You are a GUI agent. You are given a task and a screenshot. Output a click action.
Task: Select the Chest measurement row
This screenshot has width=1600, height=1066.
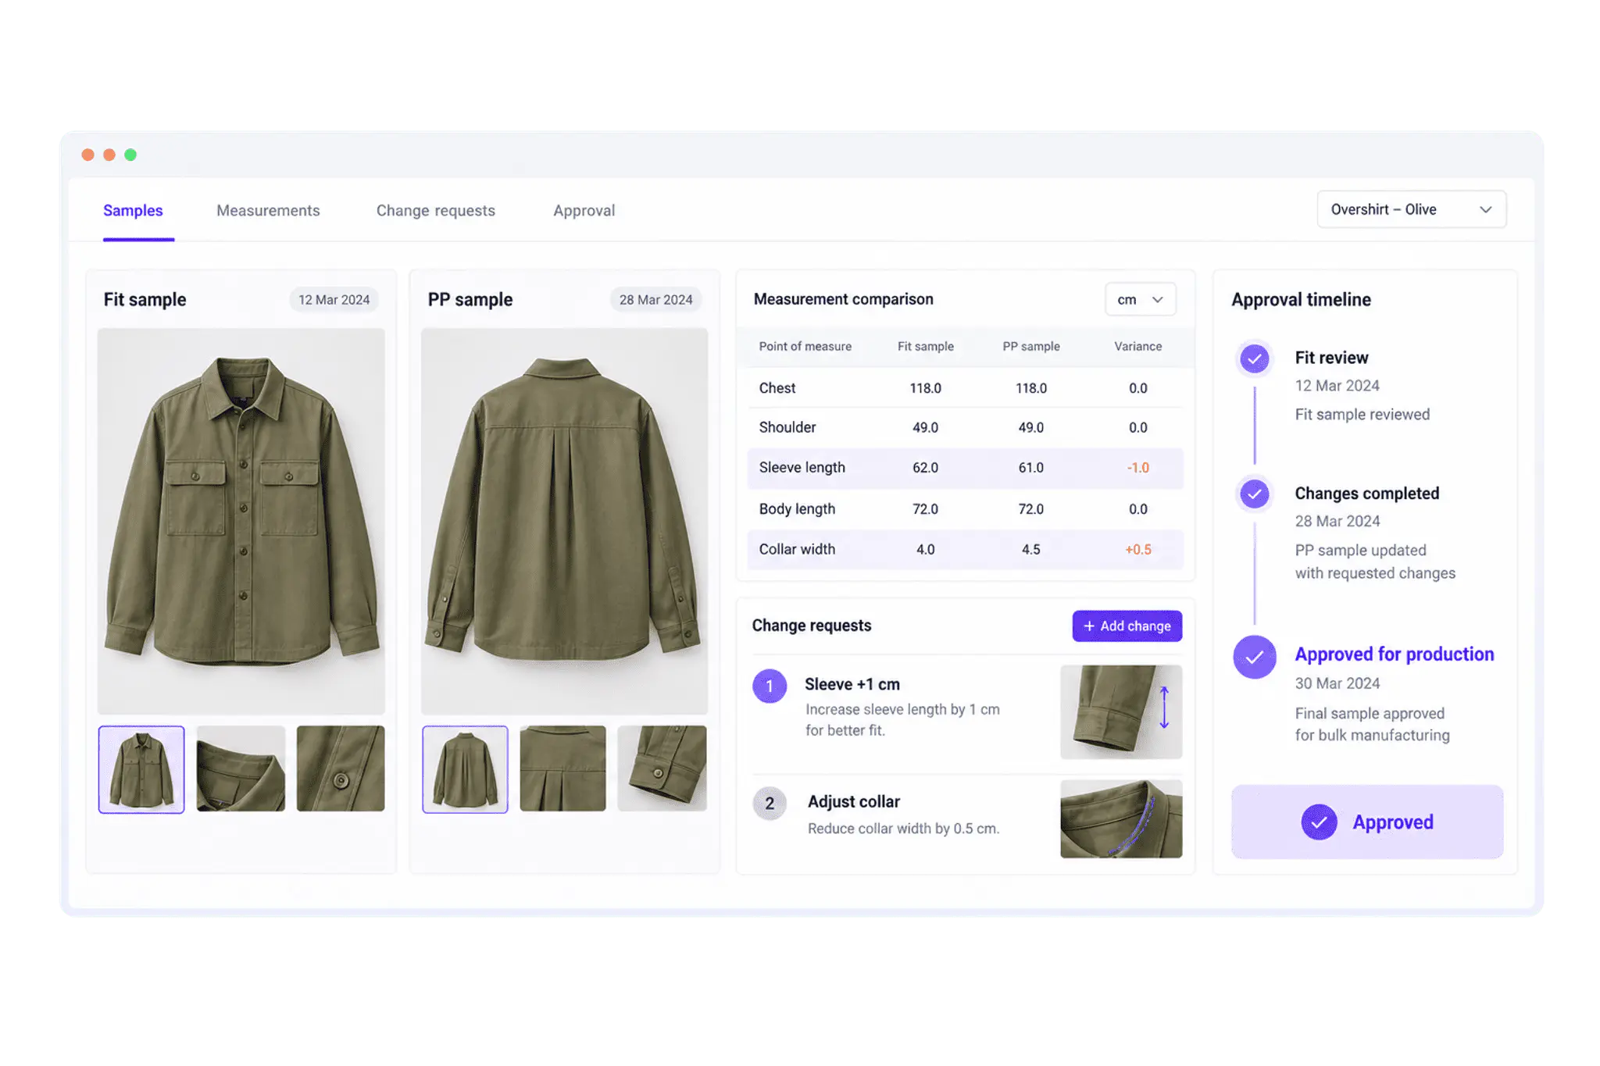coord(965,388)
